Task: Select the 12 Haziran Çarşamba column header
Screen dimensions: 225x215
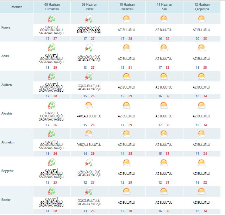Action: [201, 7]
